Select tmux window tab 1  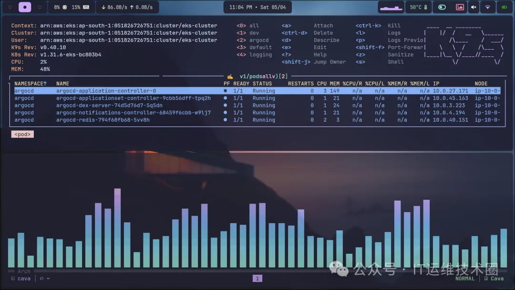pyautogui.click(x=257, y=279)
